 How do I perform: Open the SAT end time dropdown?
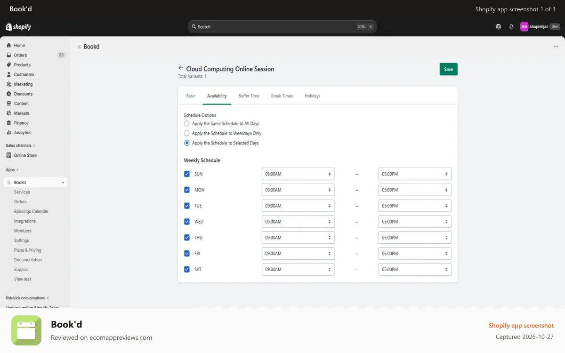coord(415,269)
